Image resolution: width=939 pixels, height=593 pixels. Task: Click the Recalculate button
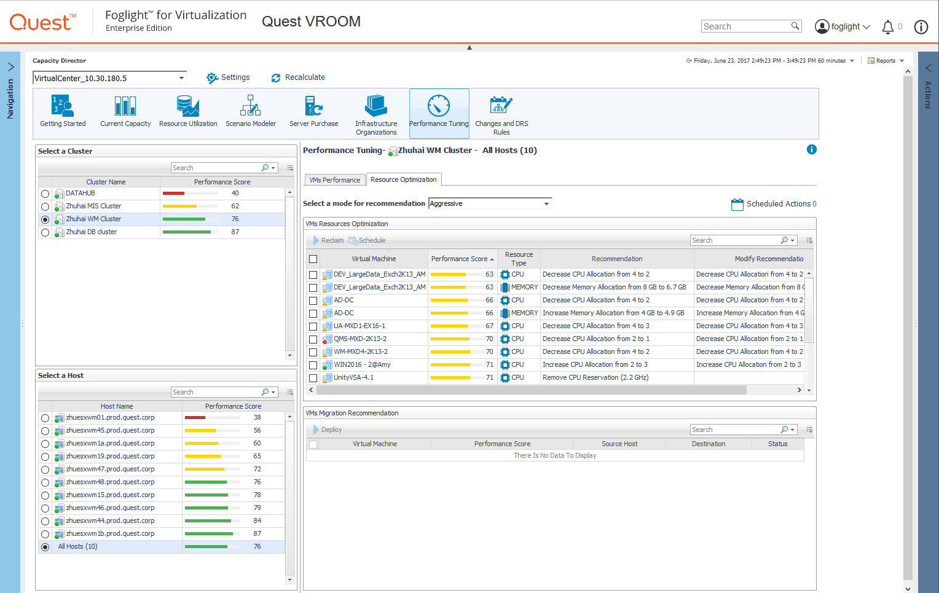pyautogui.click(x=298, y=77)
